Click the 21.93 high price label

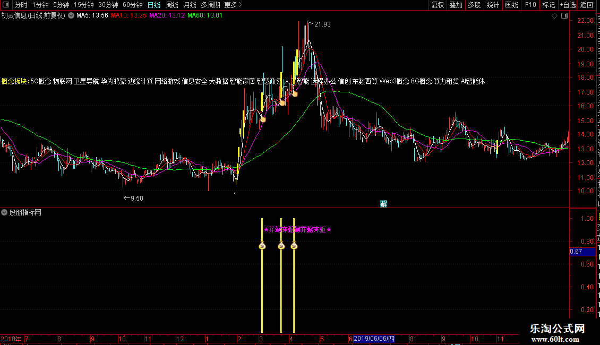click(x=322, y=24)
